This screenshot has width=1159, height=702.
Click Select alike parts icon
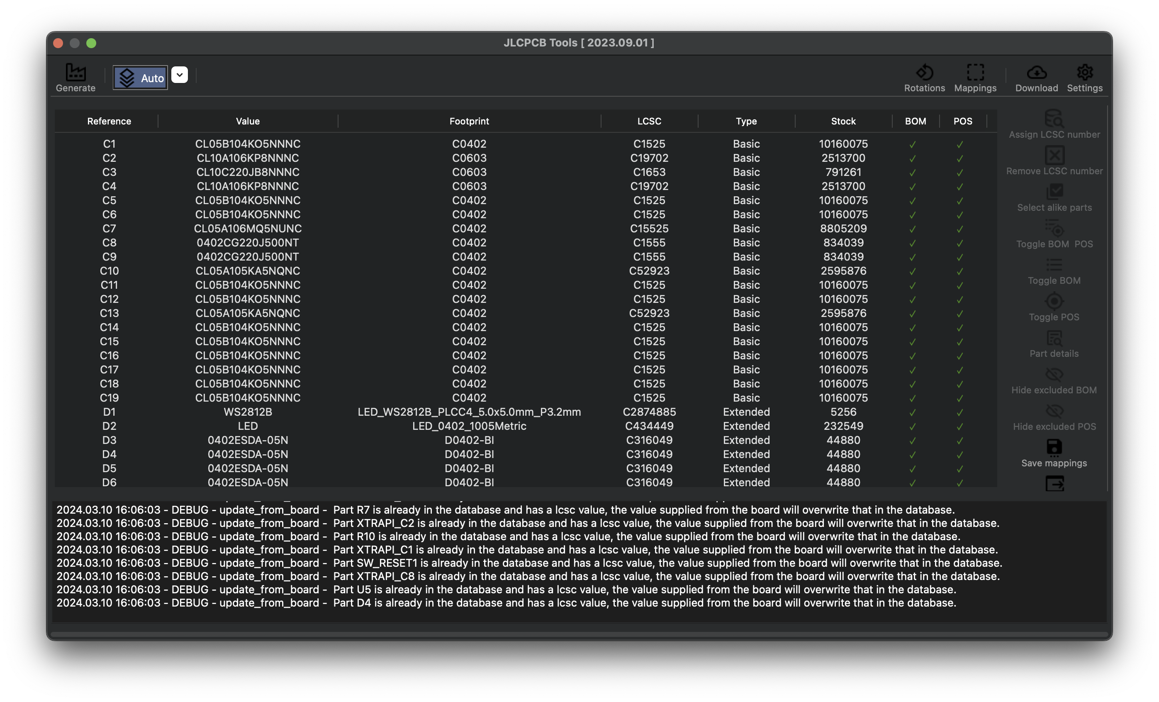pos(1054,192)
